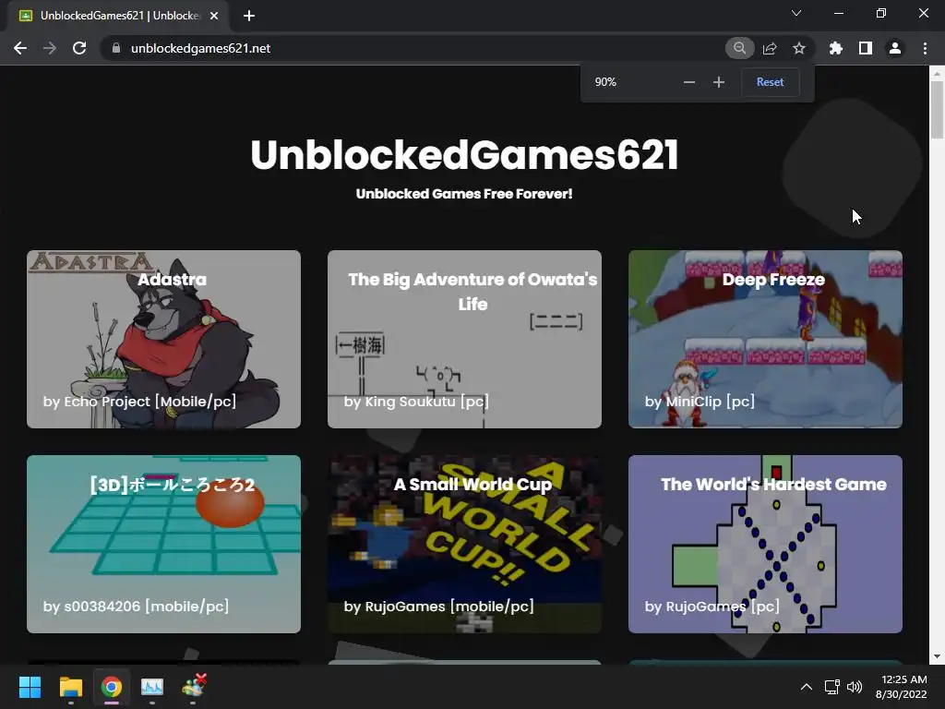Click the address bar URL

click(x=200, y=48)
